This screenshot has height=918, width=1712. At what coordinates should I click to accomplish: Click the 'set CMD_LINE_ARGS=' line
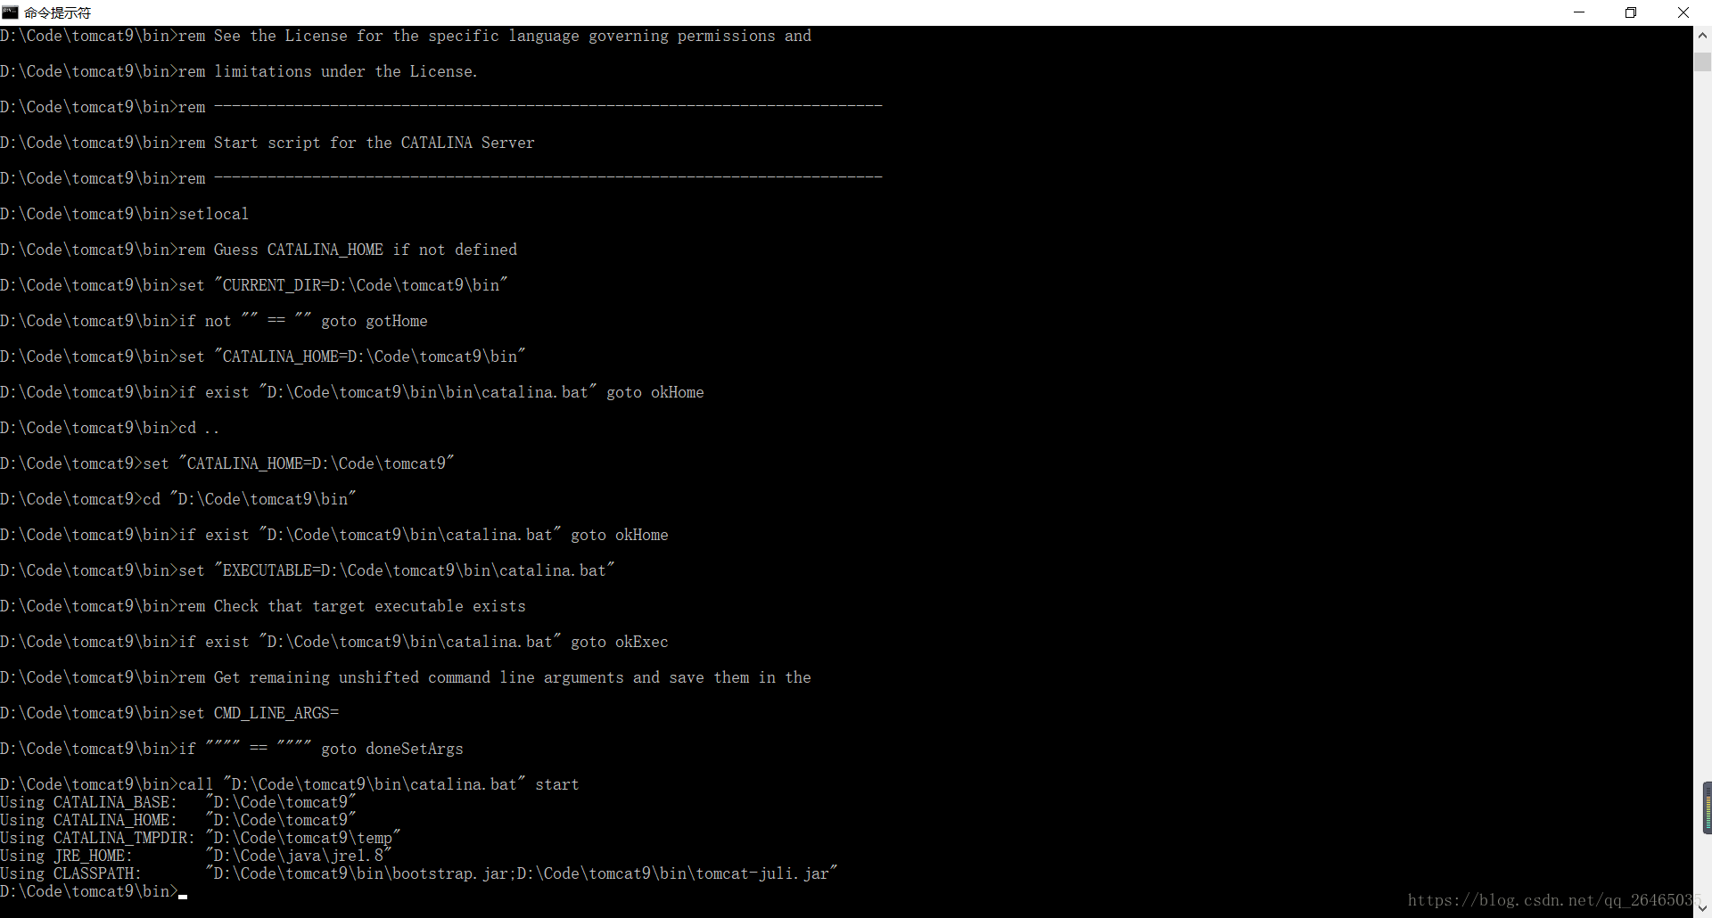coord(169,713)
